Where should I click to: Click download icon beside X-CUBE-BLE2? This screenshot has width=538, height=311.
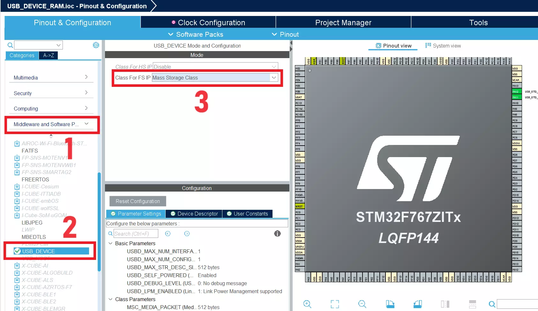coord(17,301)
